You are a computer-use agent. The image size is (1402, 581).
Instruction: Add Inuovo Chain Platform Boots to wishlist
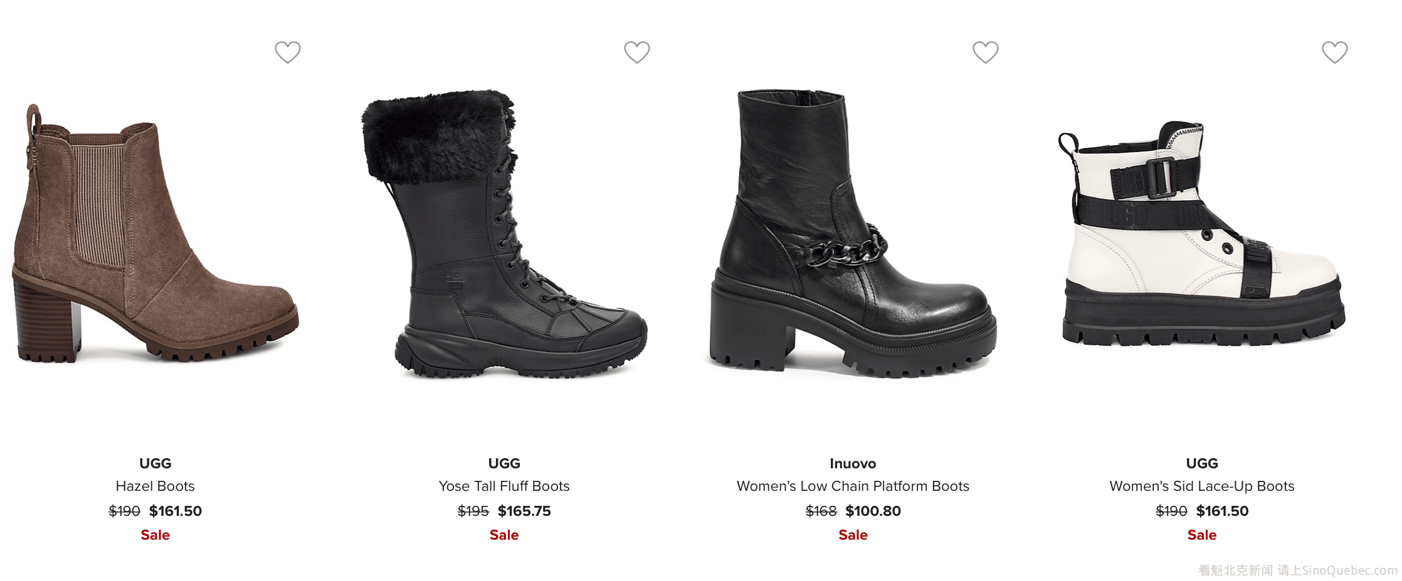click(x=985, y=52)
